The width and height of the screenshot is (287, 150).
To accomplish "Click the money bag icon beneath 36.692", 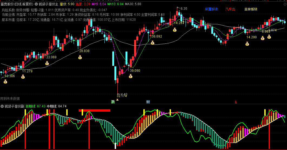I will tap(153, 43).
